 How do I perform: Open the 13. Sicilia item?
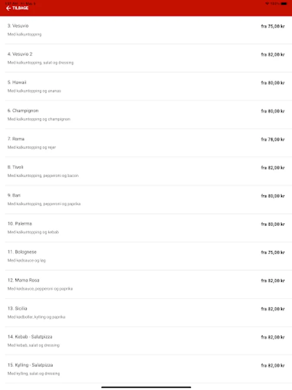146,312
